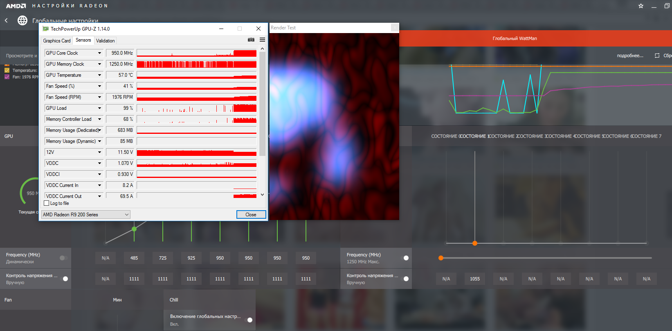The image size is (672, 331).
Task: Click the GPU-Z scrollbar up arrow
Action: (x=263, y=49)
